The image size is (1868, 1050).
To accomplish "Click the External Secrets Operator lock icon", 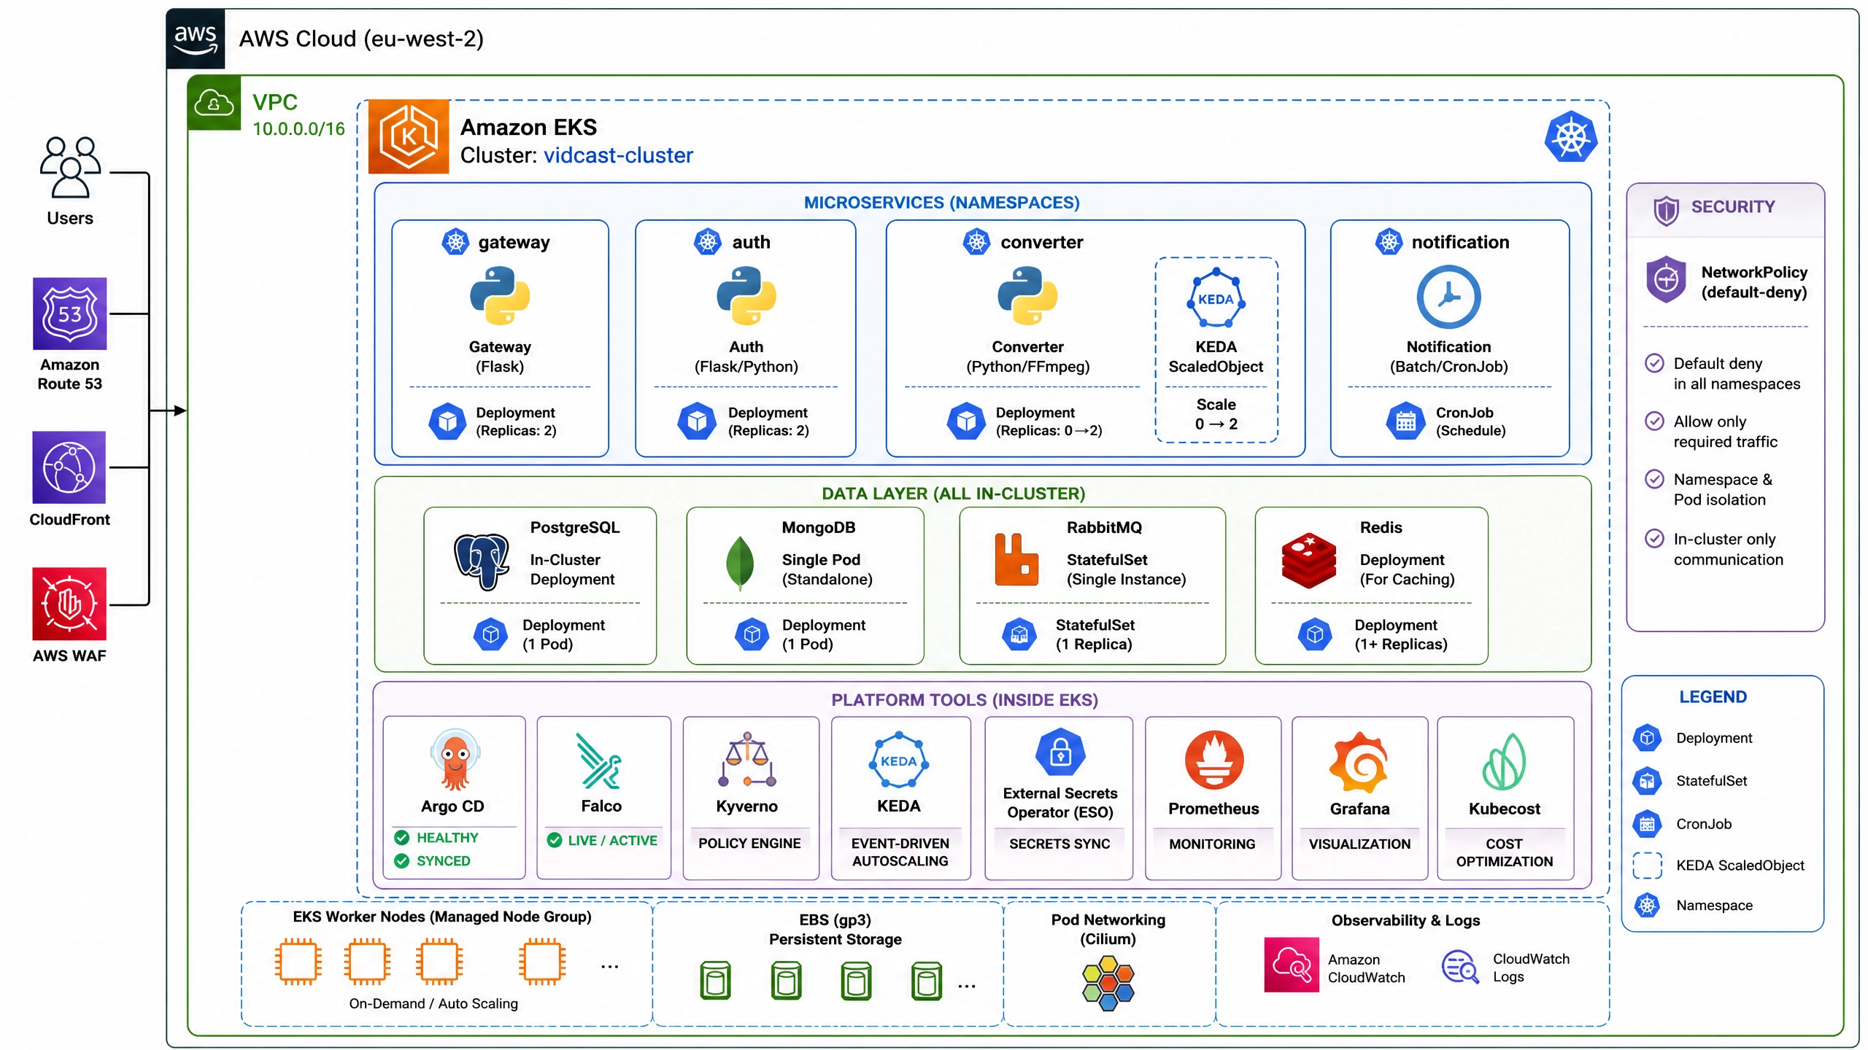I will [1060, 753].
